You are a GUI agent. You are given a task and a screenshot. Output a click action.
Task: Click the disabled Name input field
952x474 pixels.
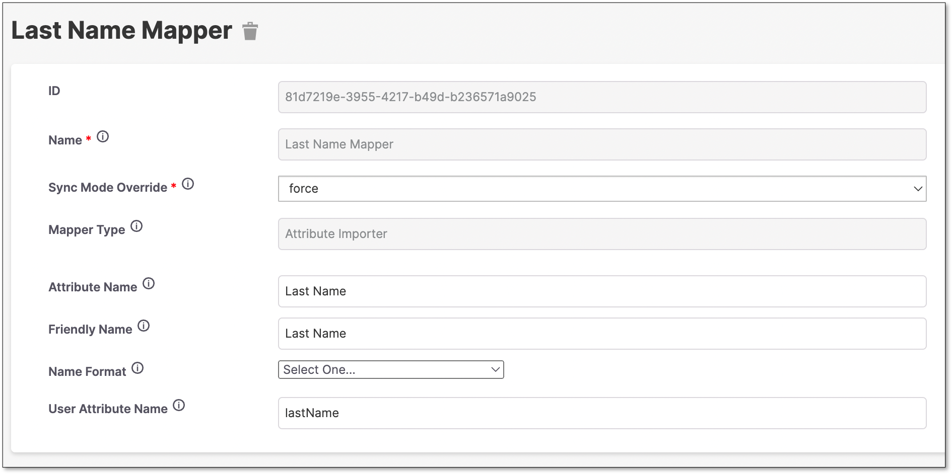(x=602, y=144)
